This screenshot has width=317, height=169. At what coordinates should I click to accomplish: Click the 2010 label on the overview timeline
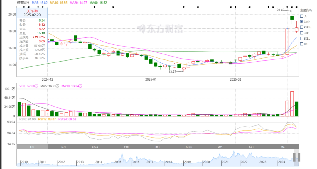pyautogui.click(x=24, y=162)
